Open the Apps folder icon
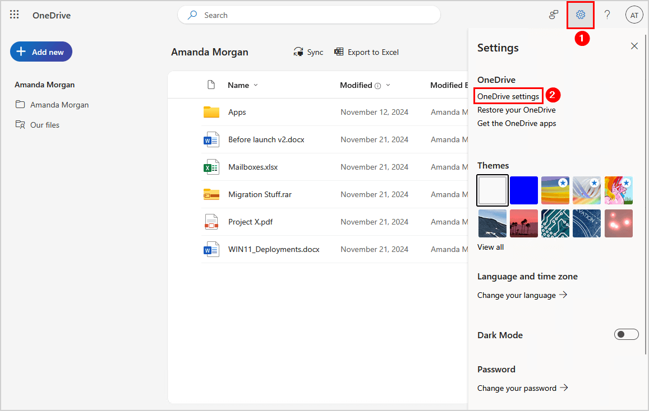Screen dimensions: 649x411 211,111
